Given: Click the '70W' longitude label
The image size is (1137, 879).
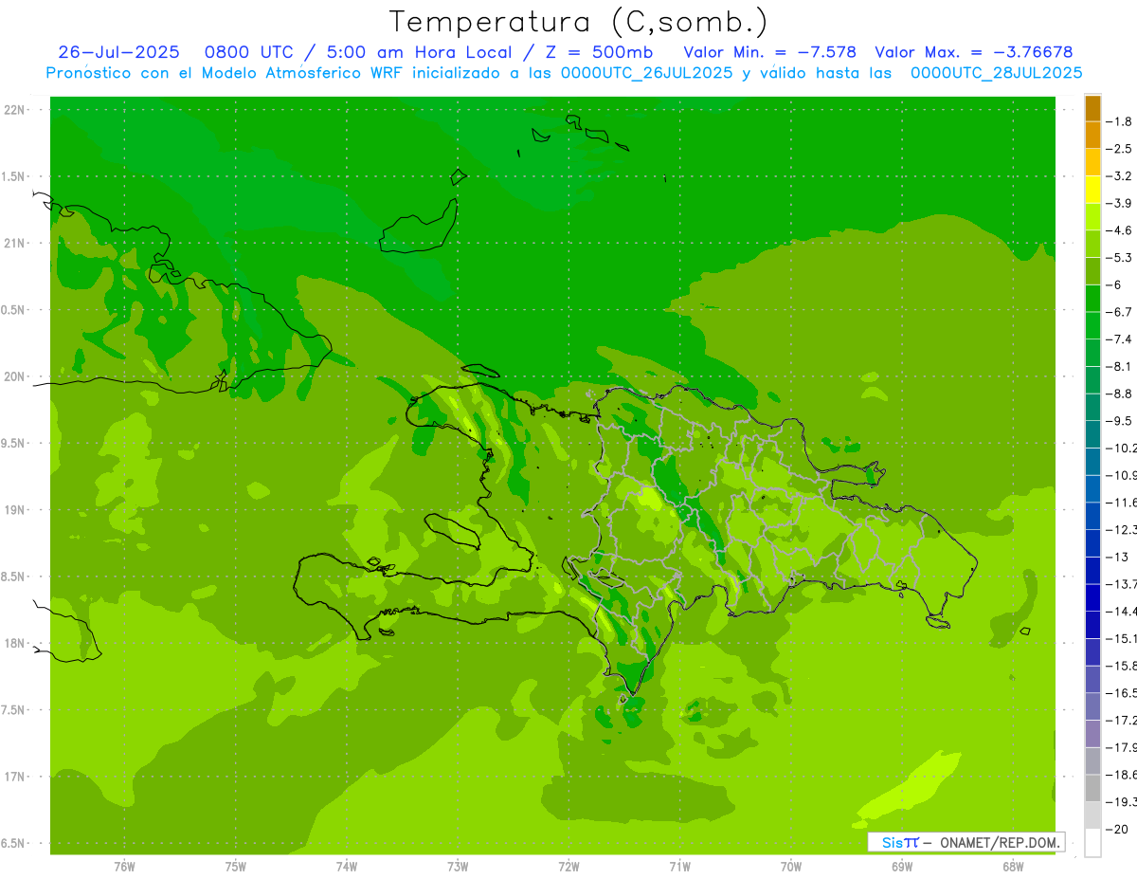Looking at the screenshot, I should point(791,867).
